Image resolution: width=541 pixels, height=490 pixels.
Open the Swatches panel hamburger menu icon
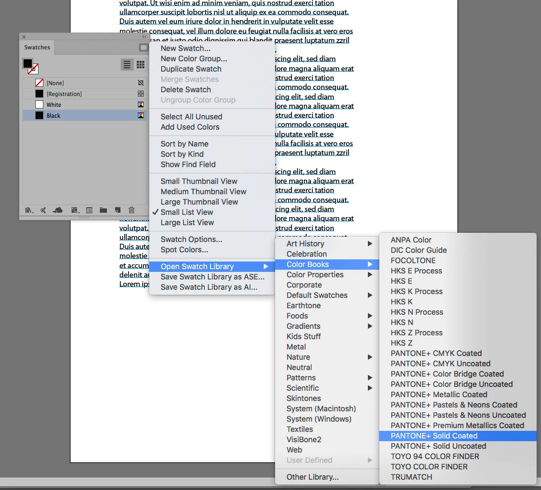[x=144, y=48]
